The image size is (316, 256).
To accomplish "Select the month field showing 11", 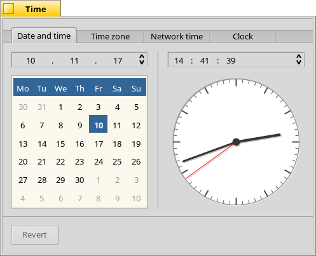I will point(74,61).
